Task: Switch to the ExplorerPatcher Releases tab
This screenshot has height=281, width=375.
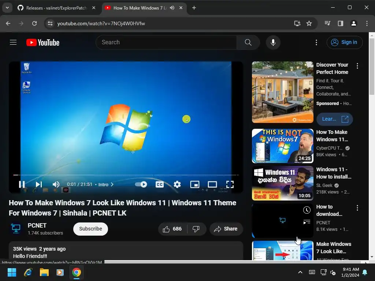Action: (x=57, y=8)
